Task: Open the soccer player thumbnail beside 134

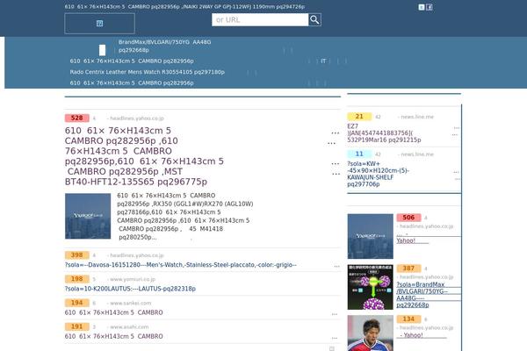Action: (x=371, y=333)
